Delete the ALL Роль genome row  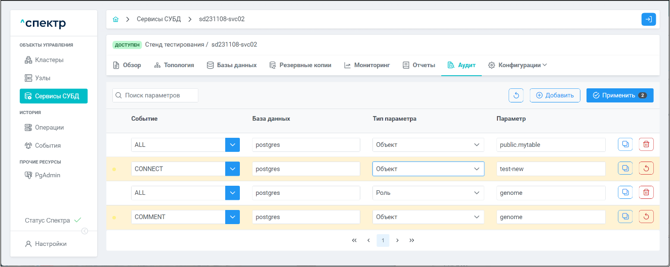coord(646,192)
